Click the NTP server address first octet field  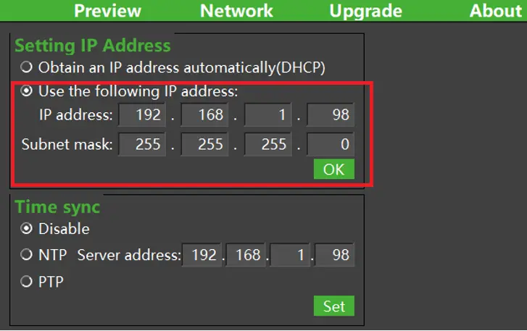pos(202,255)
